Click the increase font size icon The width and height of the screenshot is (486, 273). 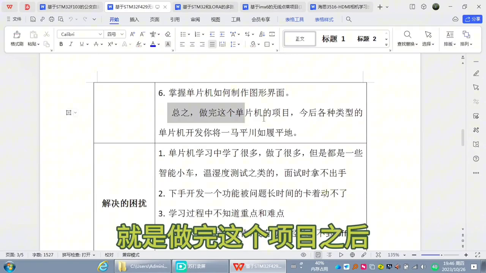(x=133, y=34)
